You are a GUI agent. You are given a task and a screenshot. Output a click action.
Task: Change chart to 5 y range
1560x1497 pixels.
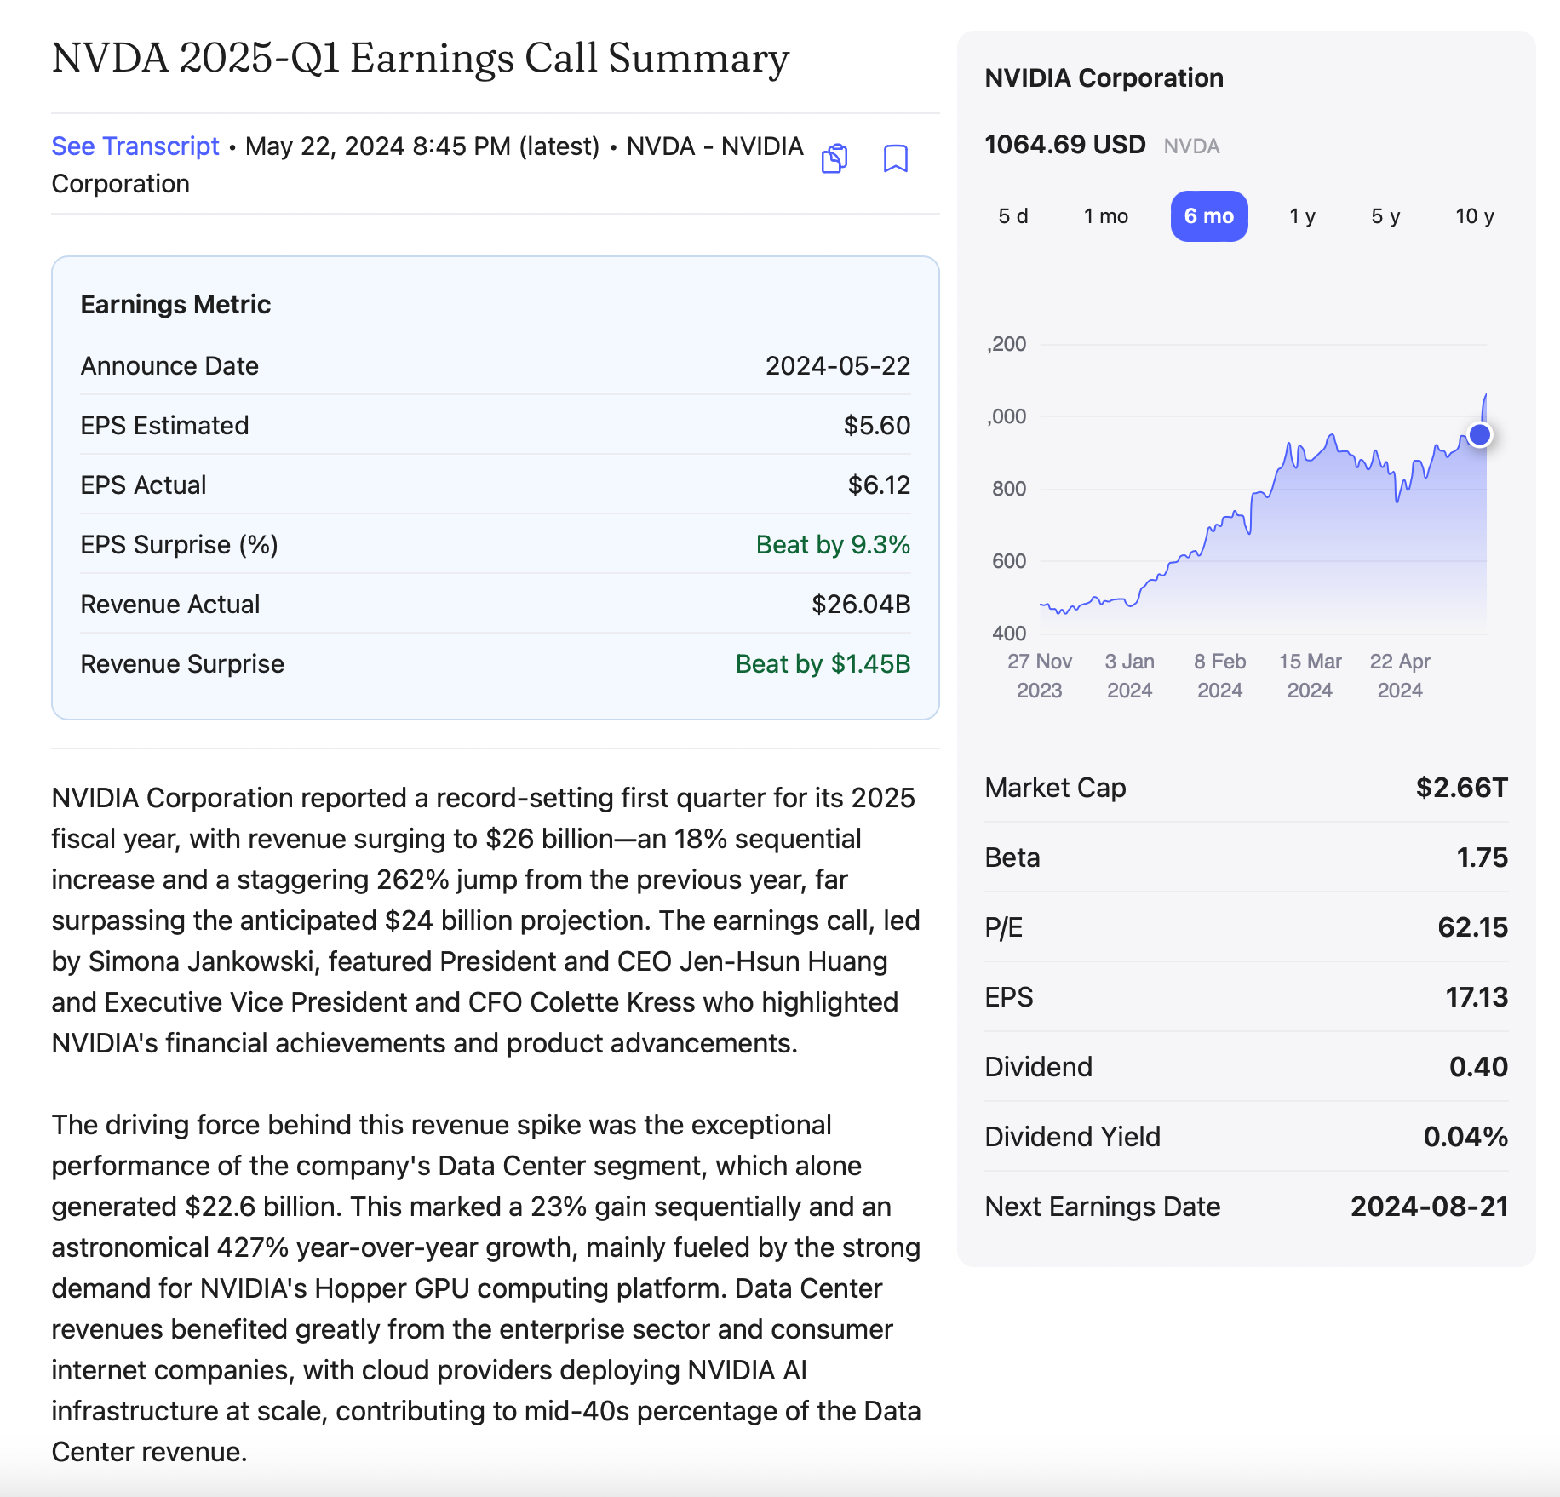click(1385, 216)
